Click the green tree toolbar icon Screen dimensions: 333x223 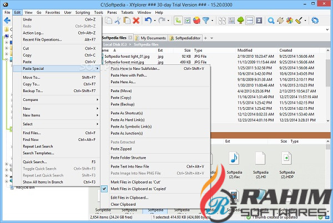pos(241,21)
